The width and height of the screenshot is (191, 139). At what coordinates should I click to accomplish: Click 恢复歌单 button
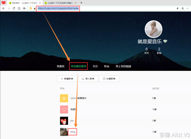pyautogui.click(x=109, y=79)
